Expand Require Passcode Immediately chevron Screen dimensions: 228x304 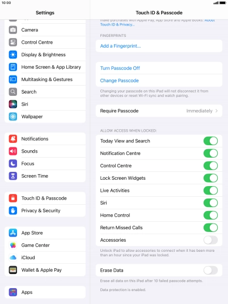[217, 111]
